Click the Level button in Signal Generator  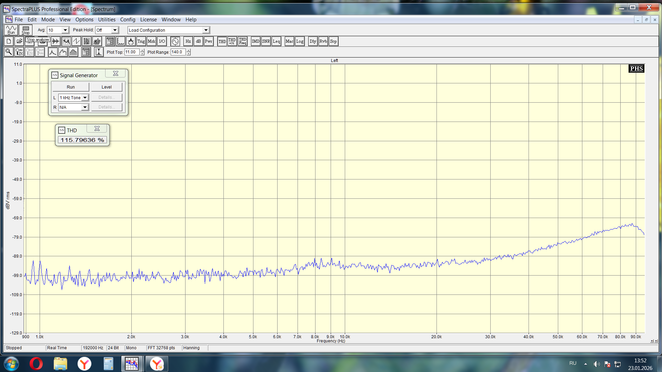click(107, 87)
